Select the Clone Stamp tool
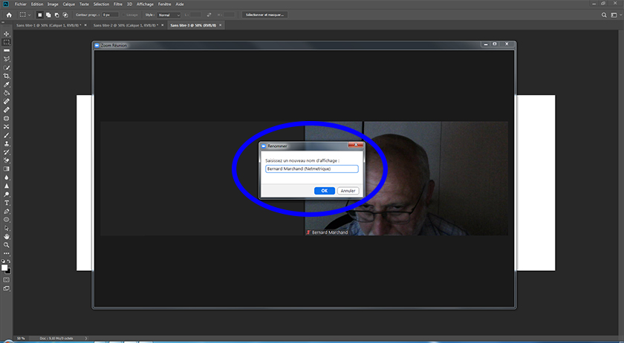624x343 pixels. [7, 143]
